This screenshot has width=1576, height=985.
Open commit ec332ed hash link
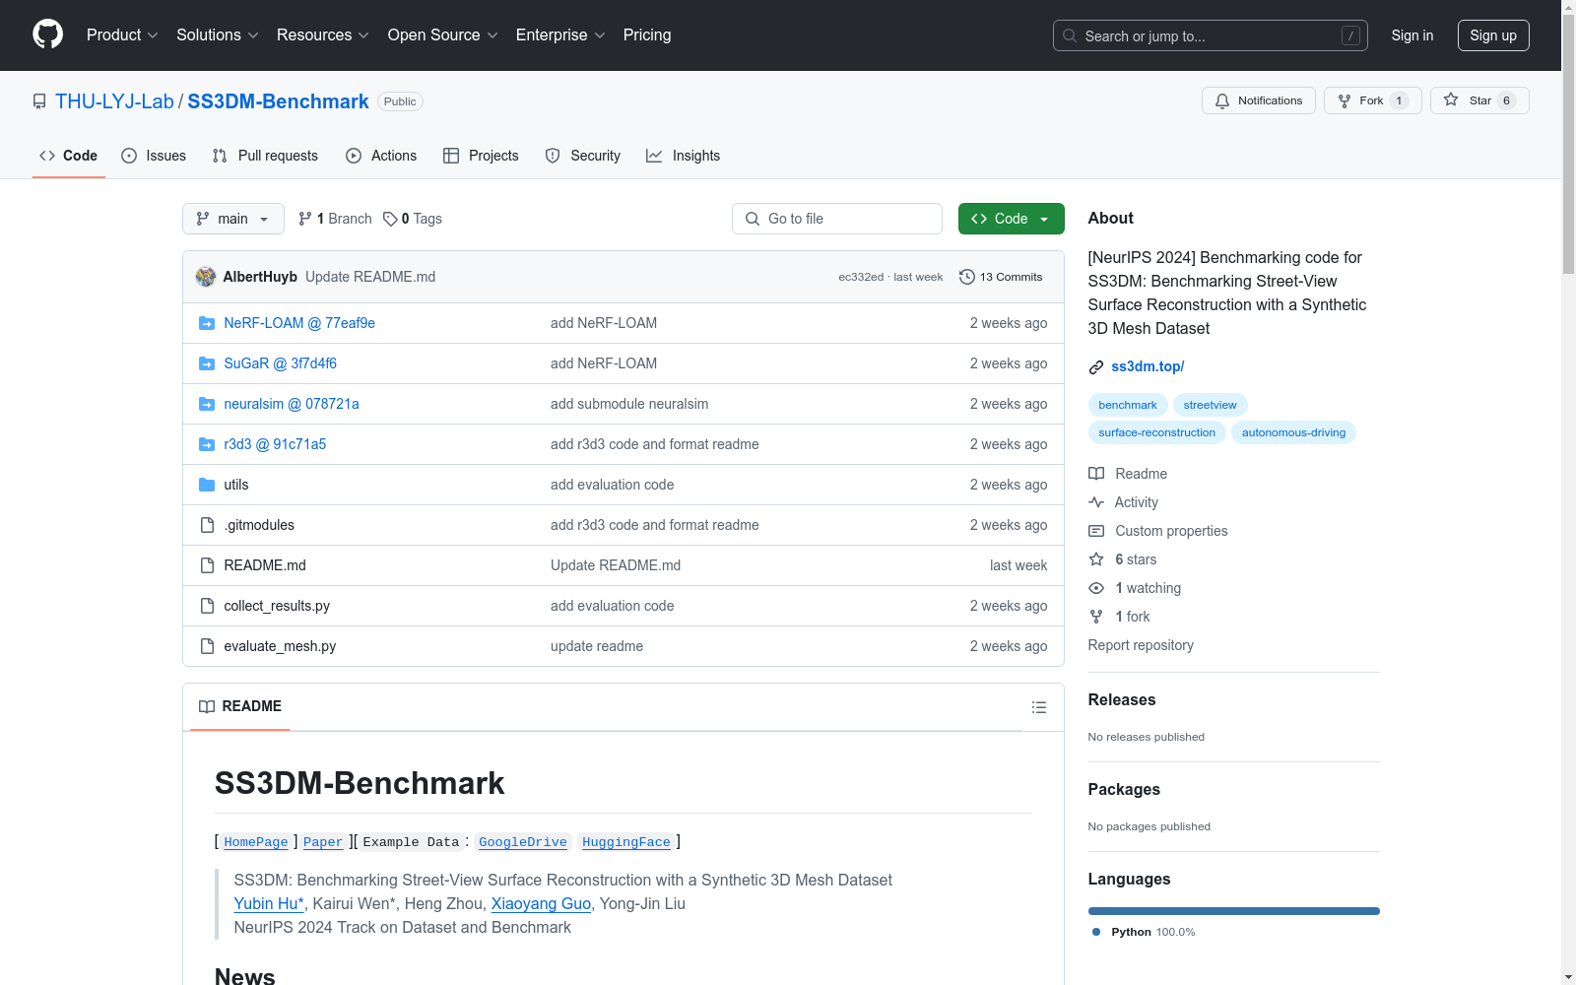861,277
